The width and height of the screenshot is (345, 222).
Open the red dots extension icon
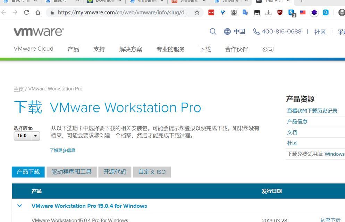click(x=211, y=12)
